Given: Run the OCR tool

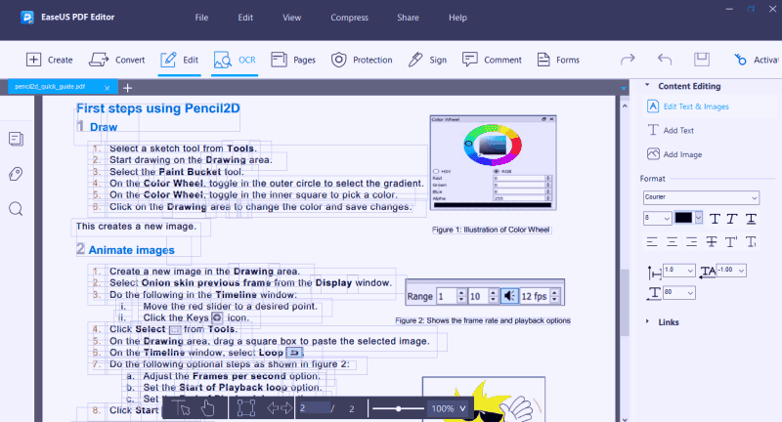Looking at the screenshot, I should click(x=235, y=60).
